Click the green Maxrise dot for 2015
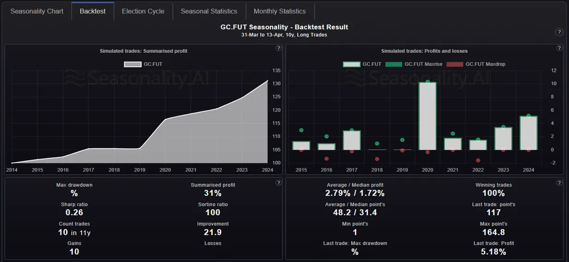 pyautogui.click(x=301, y=130)
